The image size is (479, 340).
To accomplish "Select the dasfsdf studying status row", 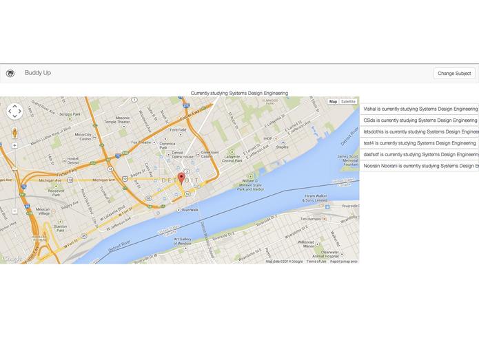I will click(420, 155).
